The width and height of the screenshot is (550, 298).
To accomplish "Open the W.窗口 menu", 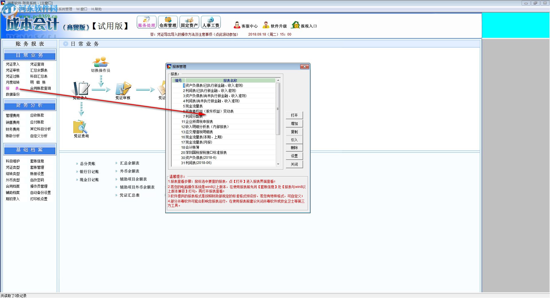I will [82, 9].
